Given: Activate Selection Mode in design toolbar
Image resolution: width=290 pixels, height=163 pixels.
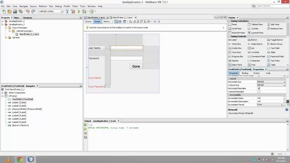Looking at the screenshot, I should pos(116,22).
